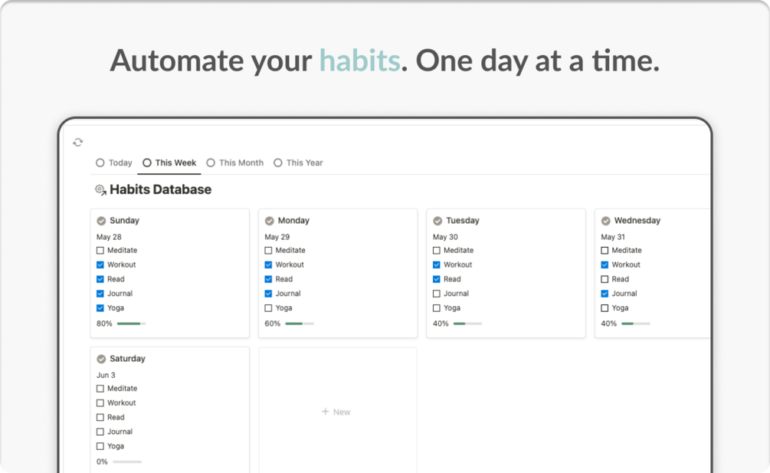The image size is (770, 473).
Task: Click Sunday's 80% progress bar
Action: (131, 324)
